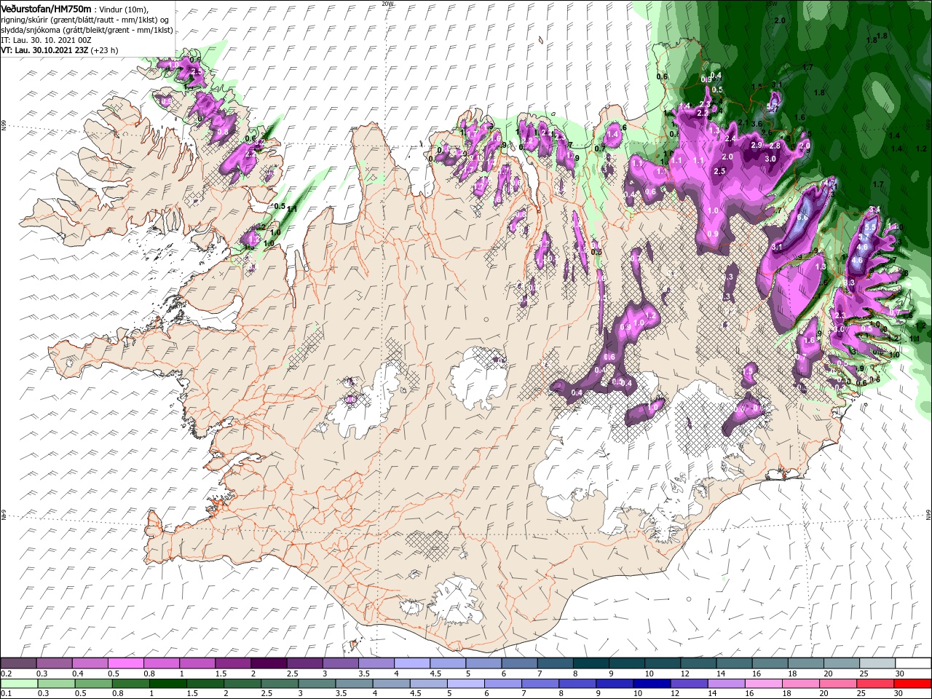Click the forecast offset '(+23 h)'

coord(104,50)
